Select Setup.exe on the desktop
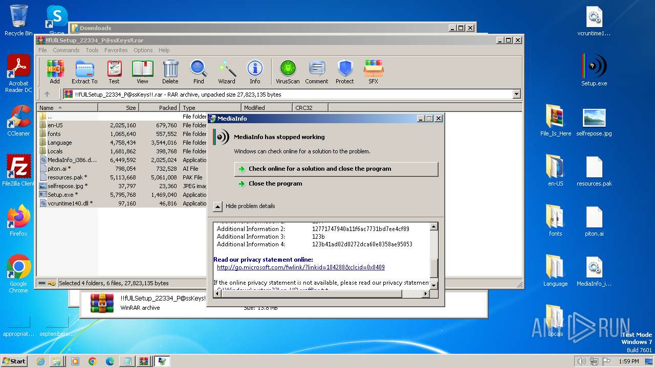Image resolution: width=655 pixels, height=368 pixels. (594, 70)
